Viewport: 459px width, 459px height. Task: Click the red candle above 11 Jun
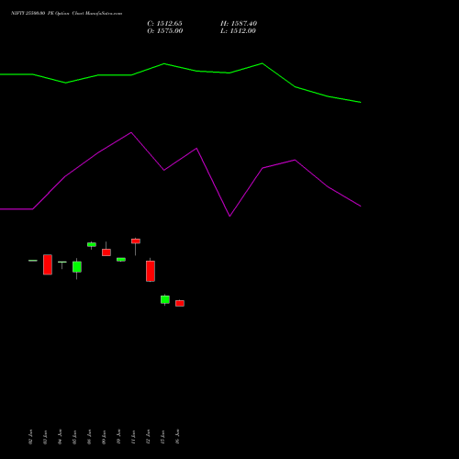tap(136, 241)
